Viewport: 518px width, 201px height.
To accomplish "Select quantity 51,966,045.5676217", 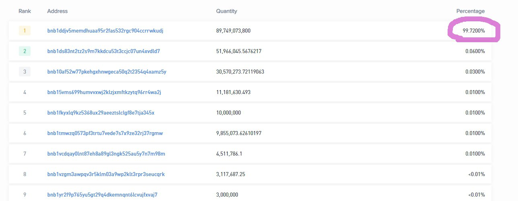I will coord(239,51).
